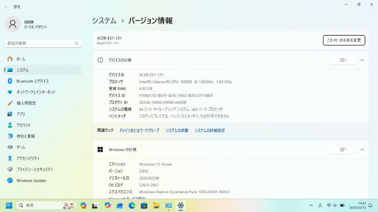Image resolution: width=378 pixels, height=212 pixels.
Task: Open アクセシビリティ settings
Action: pos(43,158)
